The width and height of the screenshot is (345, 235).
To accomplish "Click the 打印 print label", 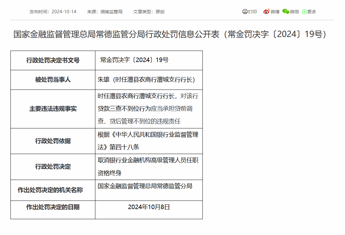I will point(252,12).
